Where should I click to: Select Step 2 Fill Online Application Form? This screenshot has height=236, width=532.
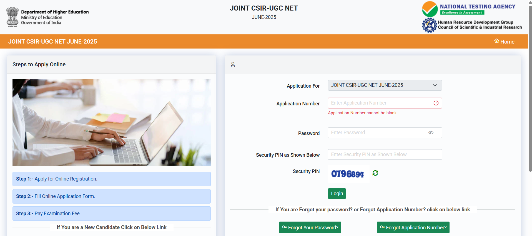[x=112, y=196]
